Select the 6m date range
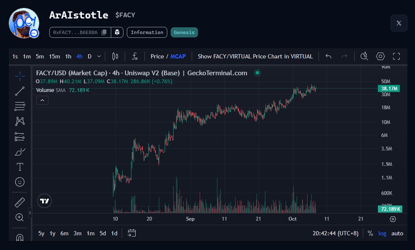This screenshot has width=415, height=250. coord(64,233)
